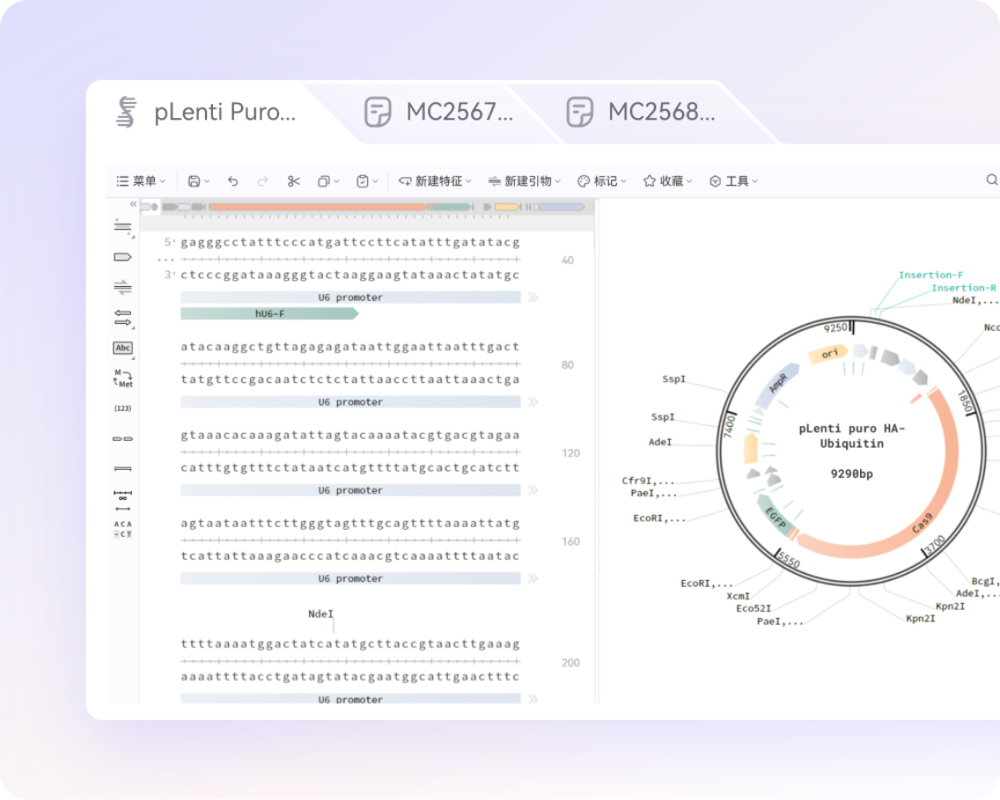Click the sequence line display settings icon
The image size is (1000, 800).
tap(123, 227)
